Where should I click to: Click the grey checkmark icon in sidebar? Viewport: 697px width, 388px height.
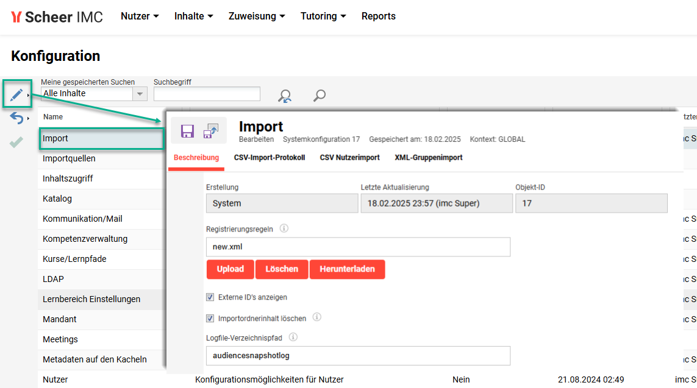pyautogui.click(x=16, y=142)
